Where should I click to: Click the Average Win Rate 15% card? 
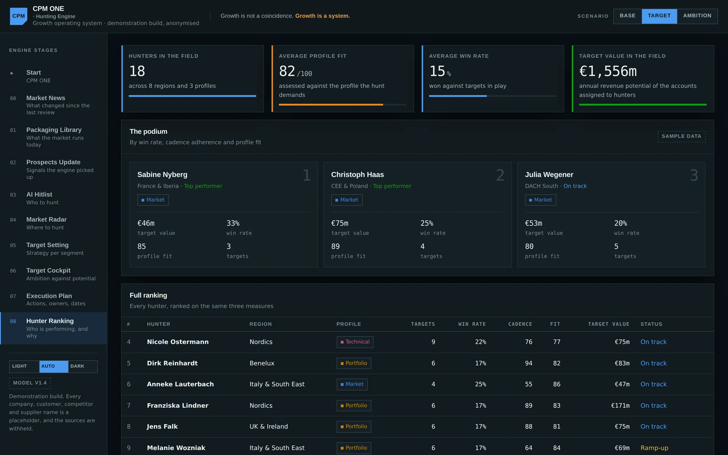pos(493,79)
